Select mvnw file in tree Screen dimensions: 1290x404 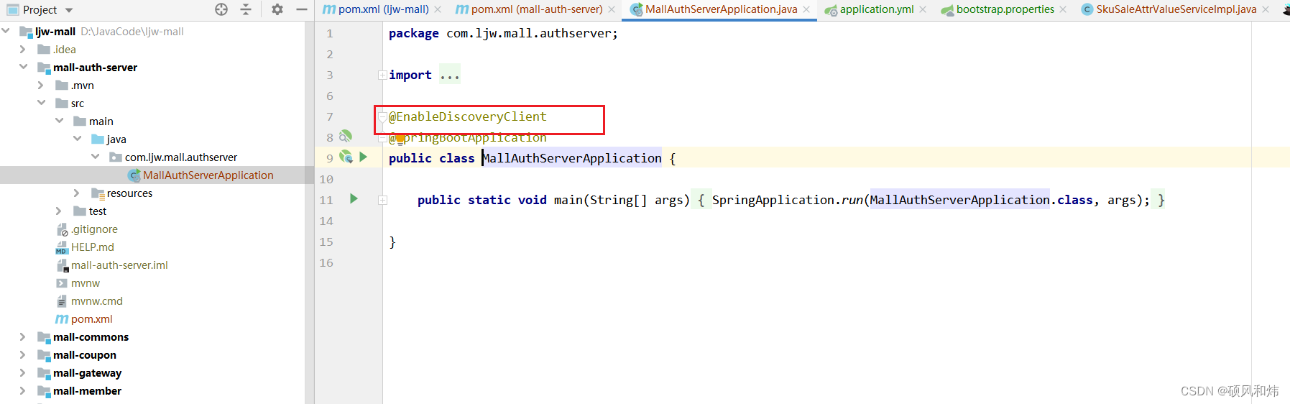click(86, 283)
